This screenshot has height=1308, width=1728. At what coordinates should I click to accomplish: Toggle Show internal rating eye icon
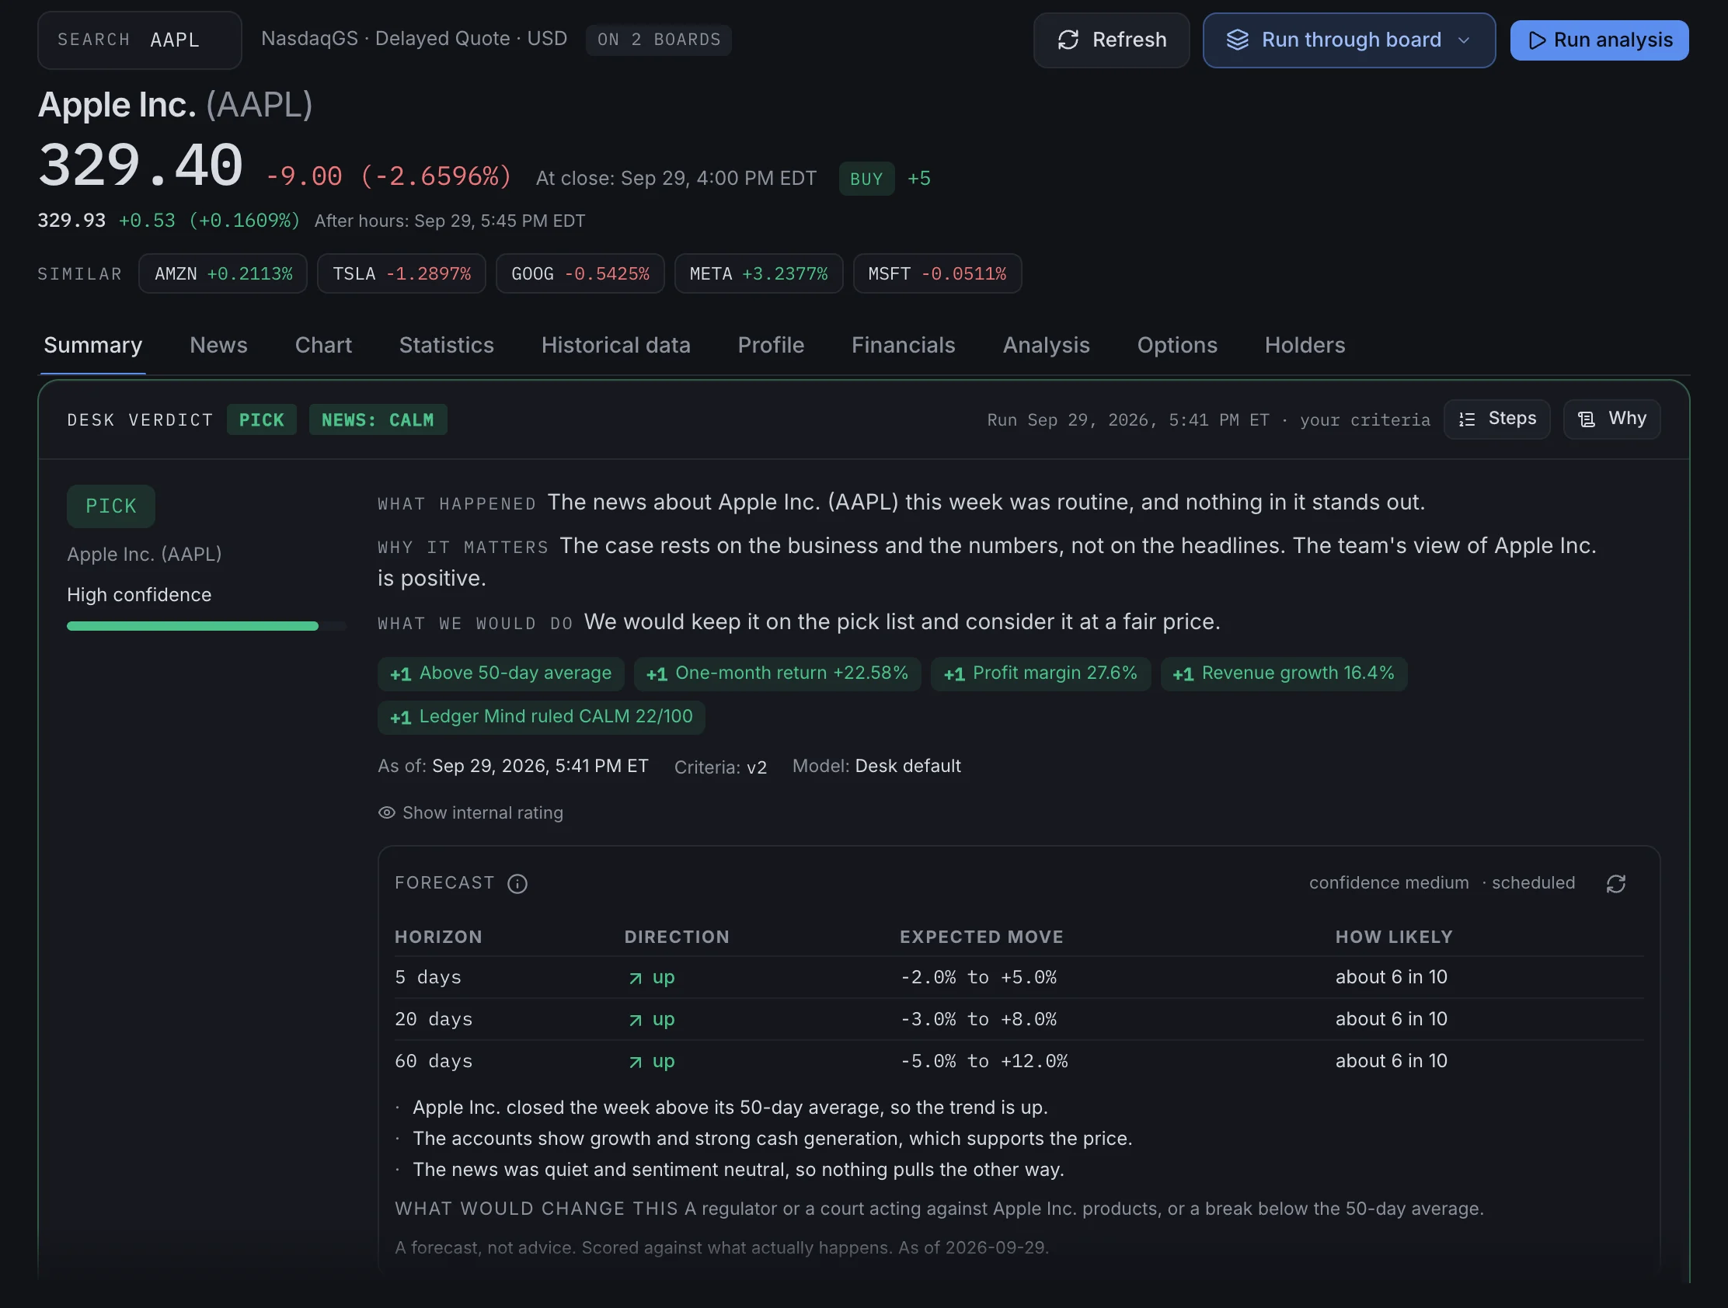coord(386,812)
